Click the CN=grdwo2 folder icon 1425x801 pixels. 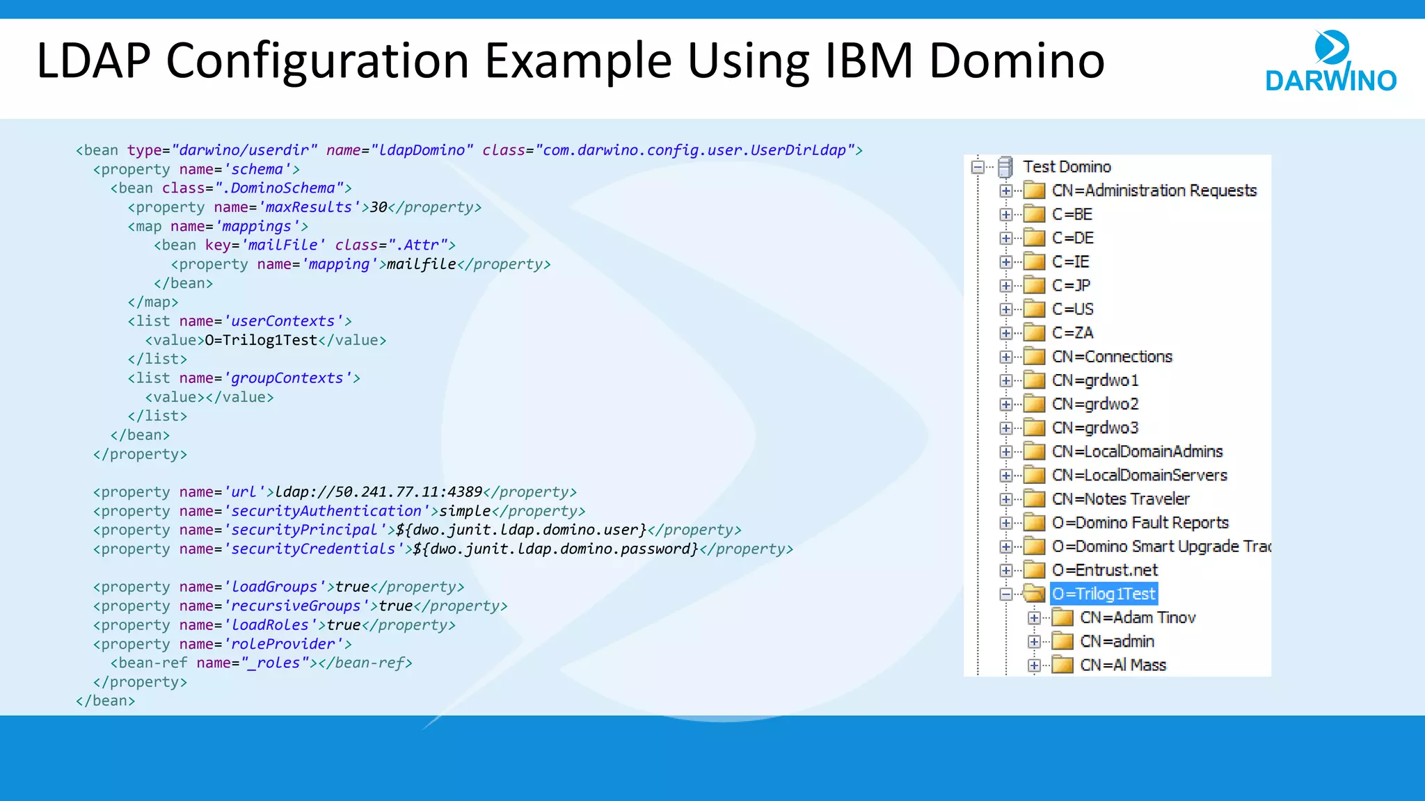pyautogui.click(x=1034, y=404)
